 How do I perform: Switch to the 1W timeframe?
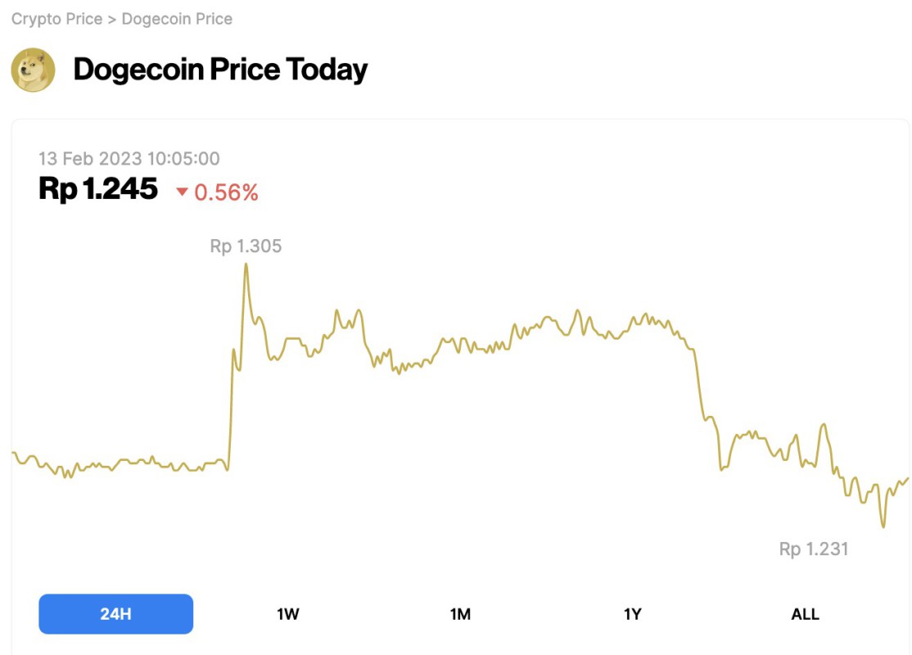coord(288,613)
